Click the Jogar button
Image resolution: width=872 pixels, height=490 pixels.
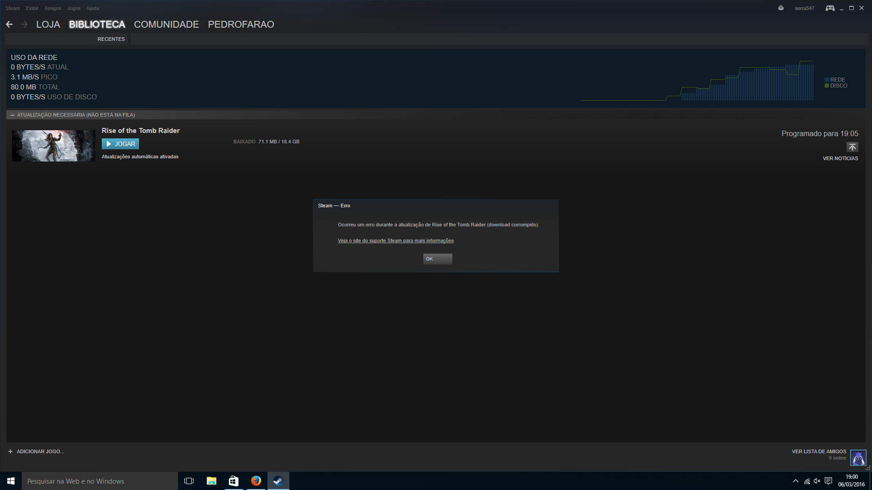(120, 144)
